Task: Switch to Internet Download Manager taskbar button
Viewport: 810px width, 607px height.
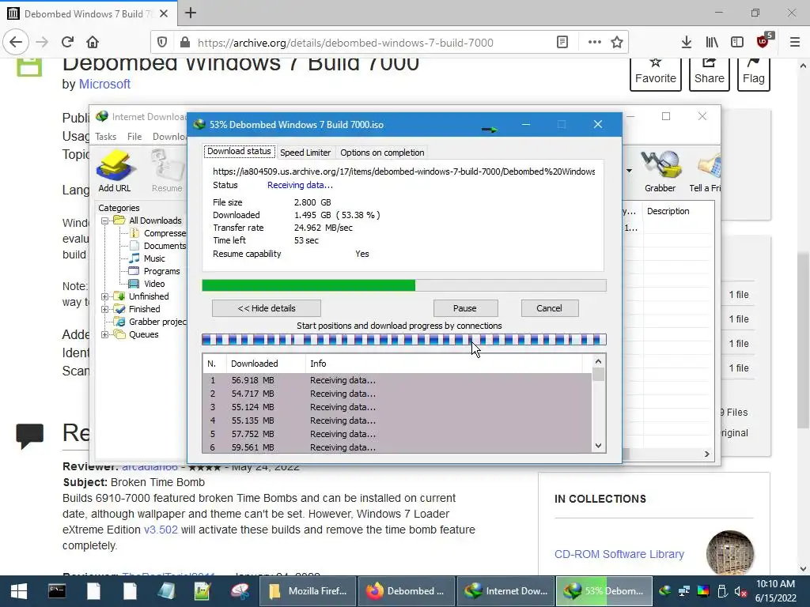Action: tap(505, 591)
